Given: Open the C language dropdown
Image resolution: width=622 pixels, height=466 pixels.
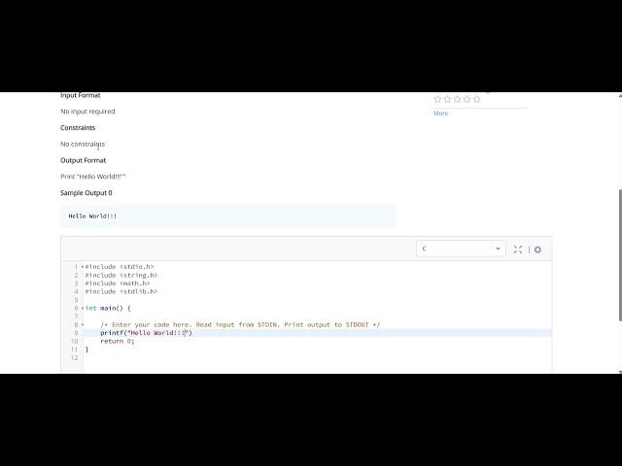Looking at the screenshot, I should (x=461, y=249).
